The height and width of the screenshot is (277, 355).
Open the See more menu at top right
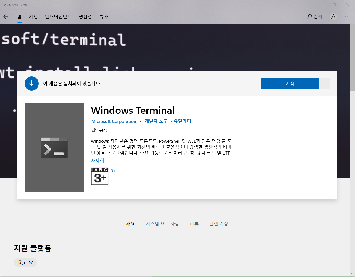pyautogui.click(x=348, y=17)
